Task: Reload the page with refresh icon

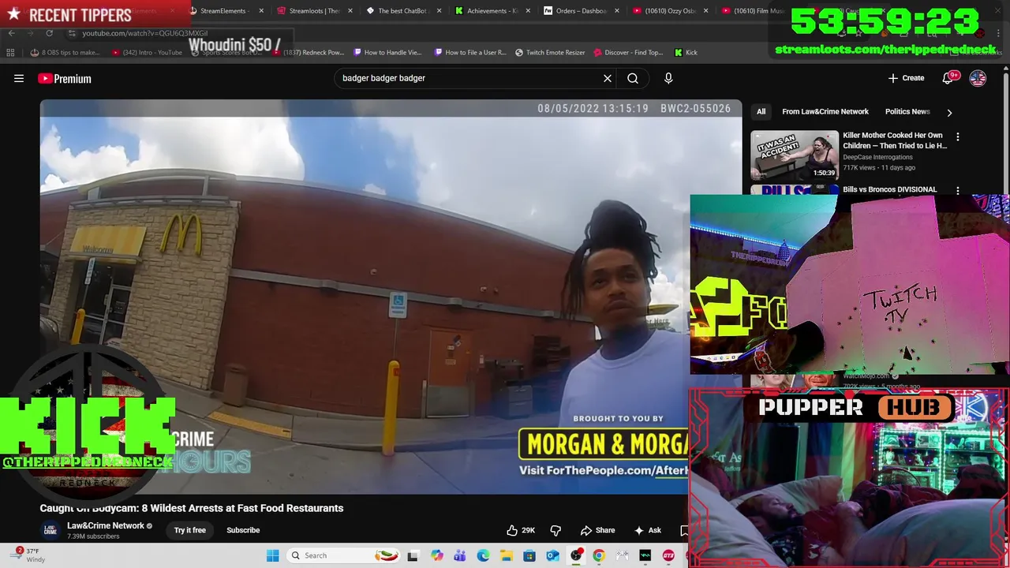Action: click(49, 33)
